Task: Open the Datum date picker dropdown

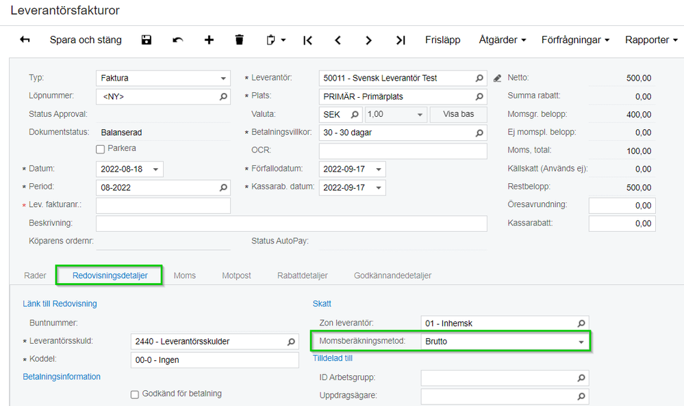Action: (x=156, y=169)
